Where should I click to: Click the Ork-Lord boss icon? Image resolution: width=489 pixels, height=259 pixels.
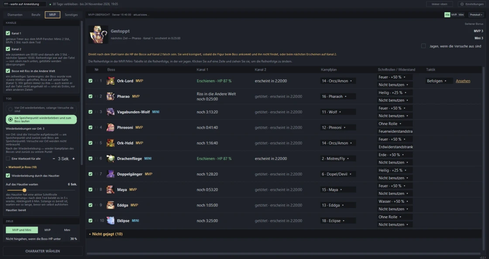[110, 81]
